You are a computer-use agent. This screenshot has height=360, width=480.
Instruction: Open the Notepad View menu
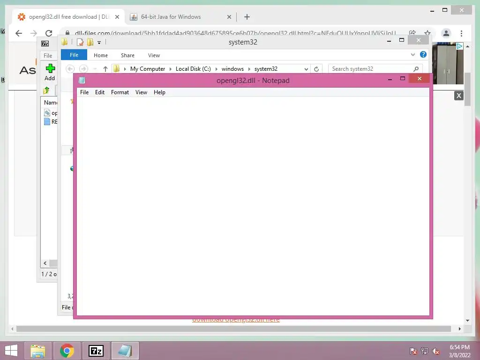141,92
